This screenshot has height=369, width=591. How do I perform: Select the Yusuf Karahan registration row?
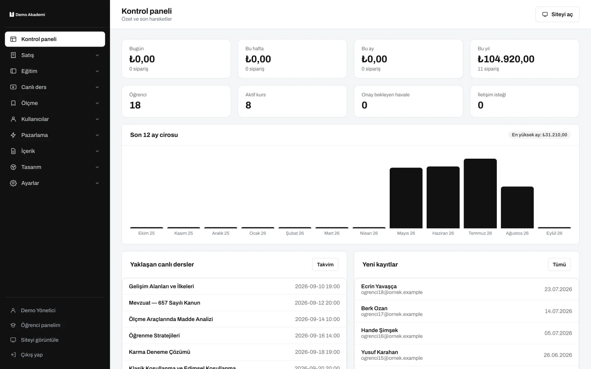pos(467,355)
